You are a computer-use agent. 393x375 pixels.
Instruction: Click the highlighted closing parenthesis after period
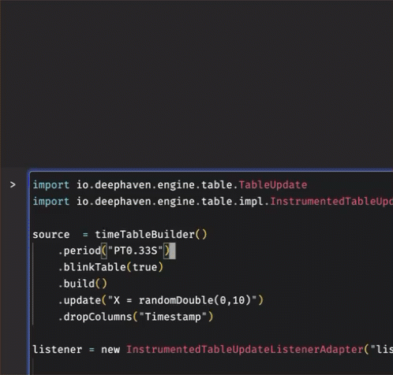click(167, 251)
